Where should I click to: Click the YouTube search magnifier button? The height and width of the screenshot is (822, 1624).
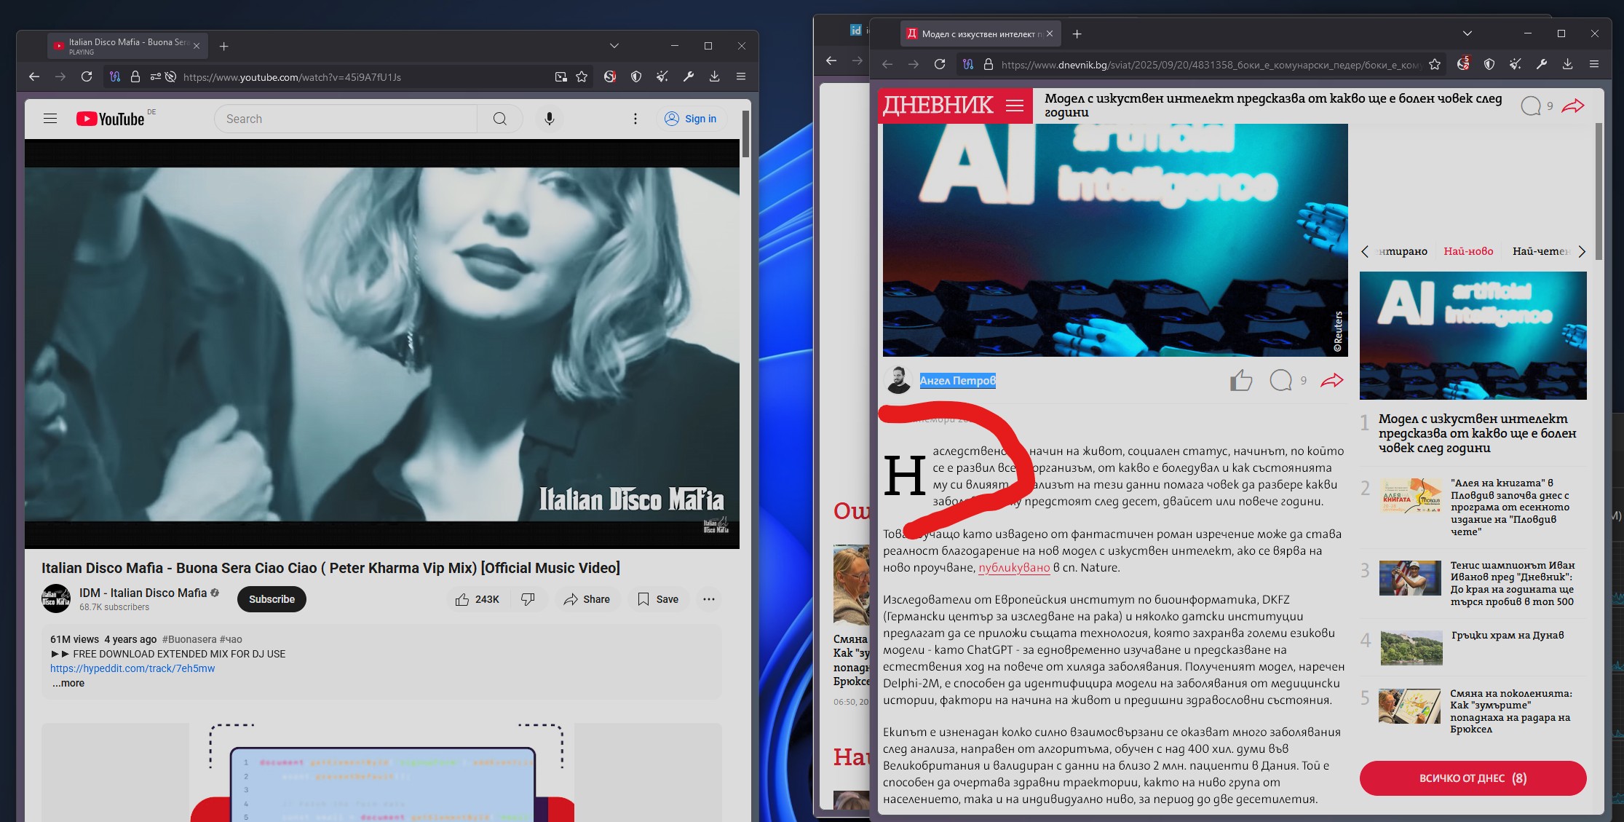tap(500, 119)
